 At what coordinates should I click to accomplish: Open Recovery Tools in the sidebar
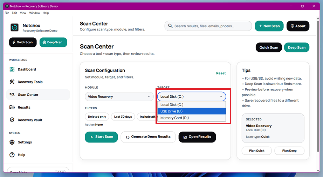click(38, 82)
